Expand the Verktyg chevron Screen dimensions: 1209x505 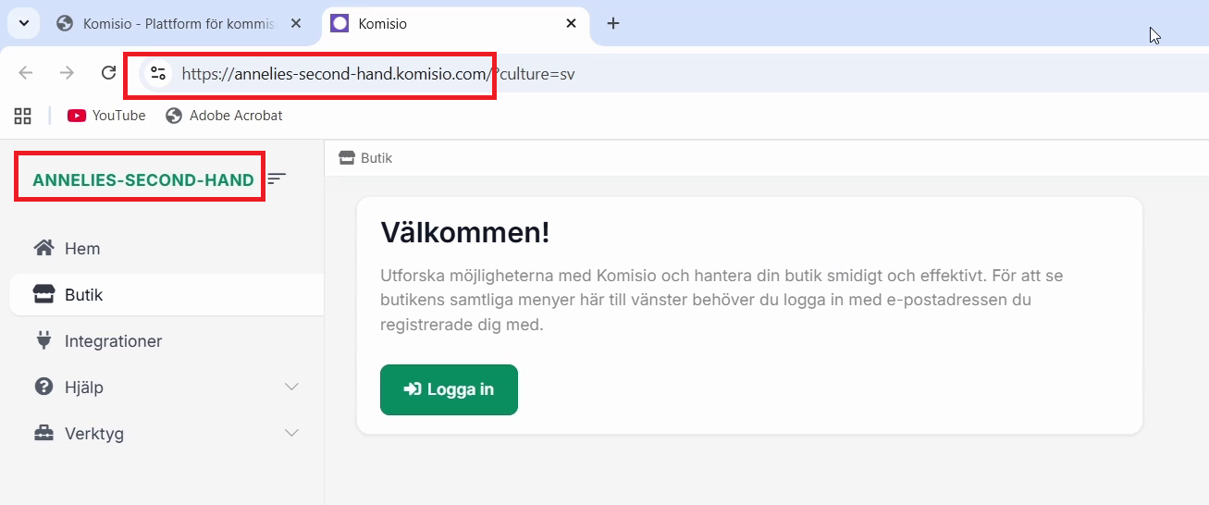[292, 433]
